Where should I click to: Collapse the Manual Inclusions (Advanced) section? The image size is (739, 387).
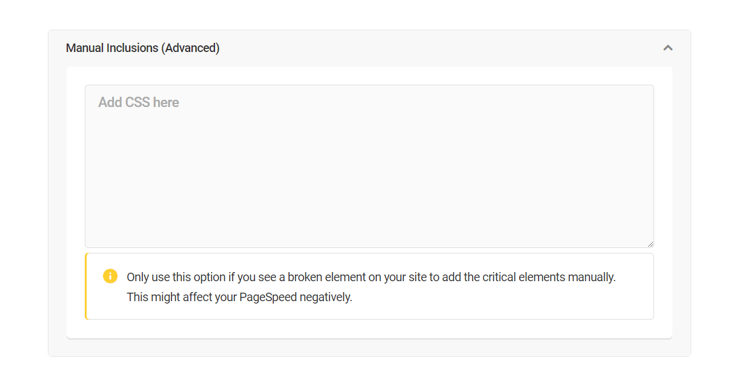[668, 48]
